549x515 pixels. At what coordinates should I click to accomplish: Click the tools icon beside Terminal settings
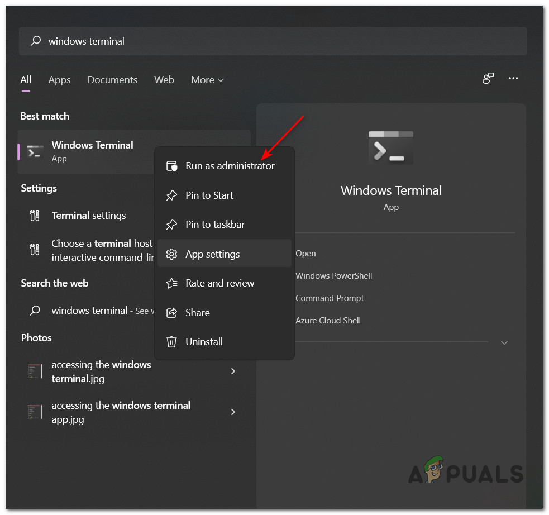tap(35, 215)
